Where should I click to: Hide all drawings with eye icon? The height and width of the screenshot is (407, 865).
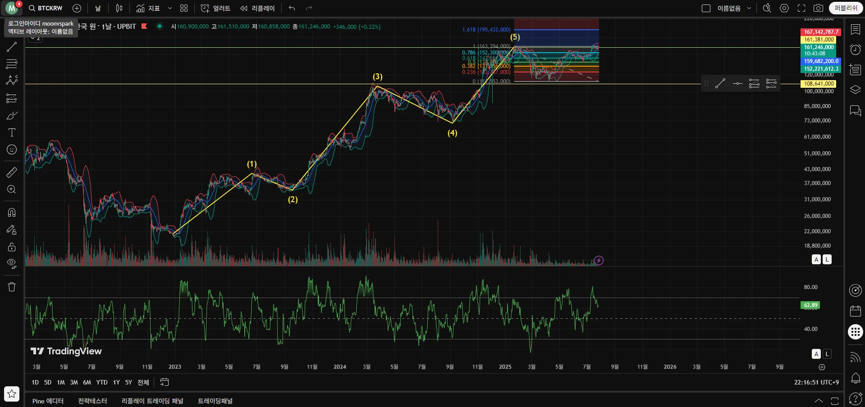tap(12, 263)
